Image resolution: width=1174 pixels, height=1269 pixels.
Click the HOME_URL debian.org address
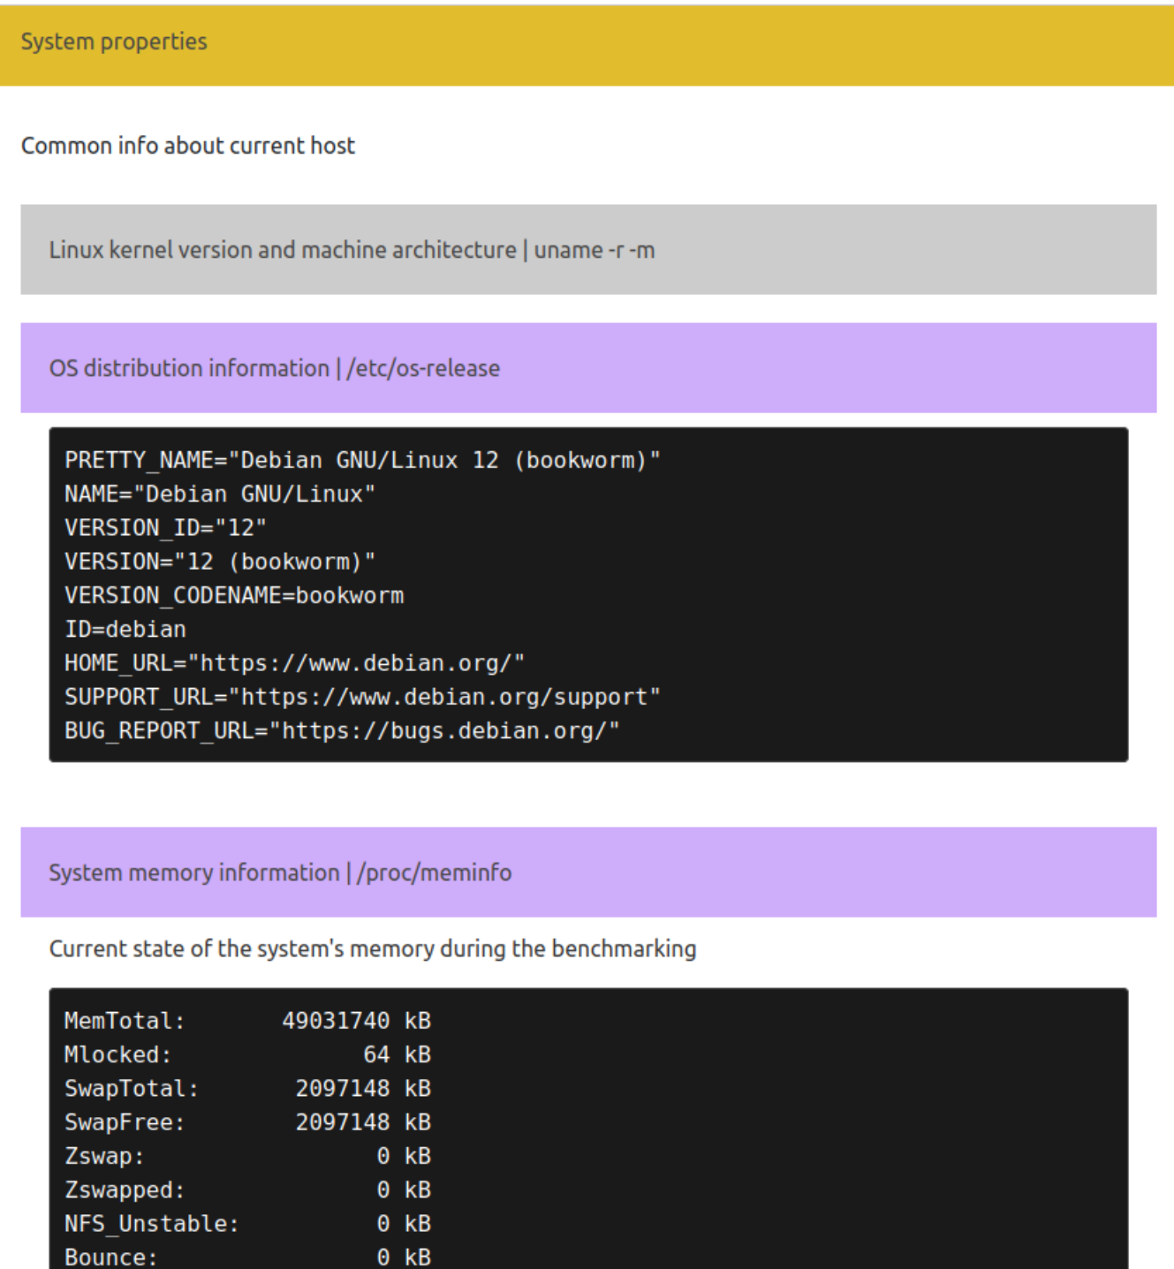coord(362,663)
